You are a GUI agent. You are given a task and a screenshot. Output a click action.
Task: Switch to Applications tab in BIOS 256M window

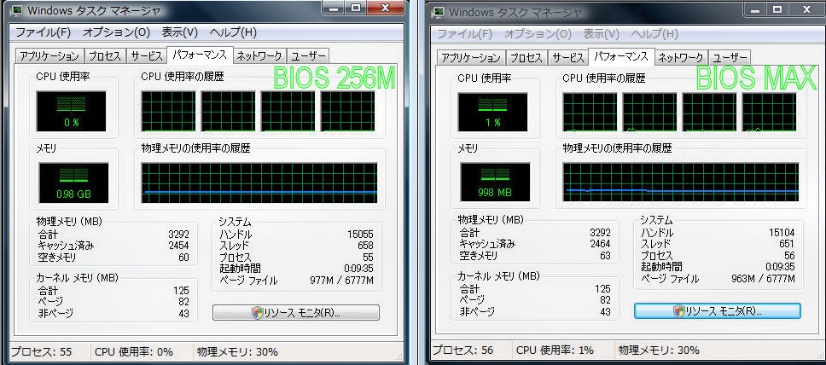click(x=49, y=56)
